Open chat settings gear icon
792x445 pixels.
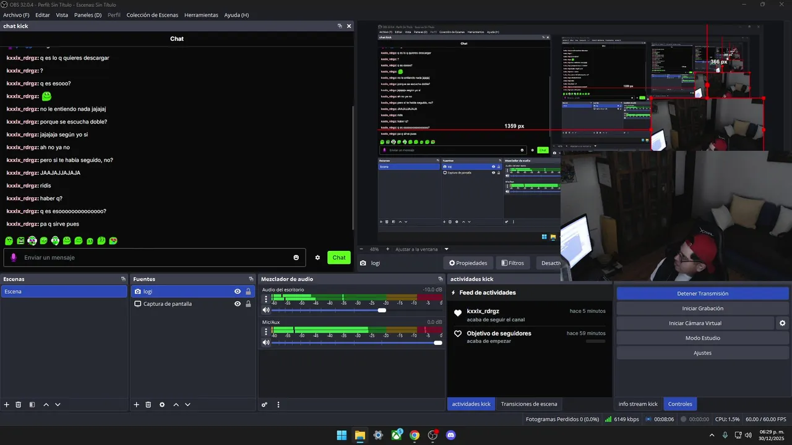pyautogui.click(x=317, y=258)
